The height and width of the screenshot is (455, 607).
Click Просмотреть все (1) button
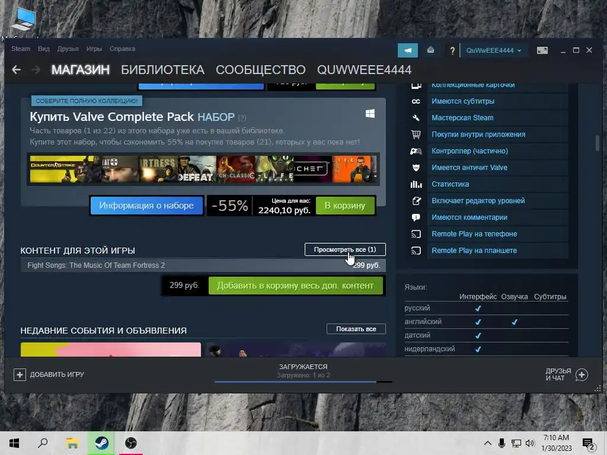(x=345, y=249)
